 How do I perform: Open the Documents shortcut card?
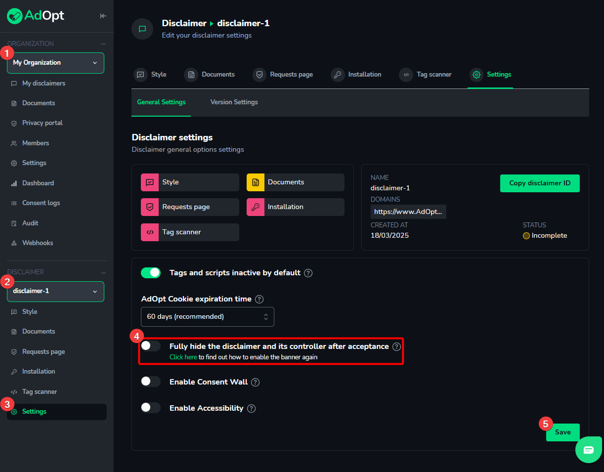tap(296, 182)
